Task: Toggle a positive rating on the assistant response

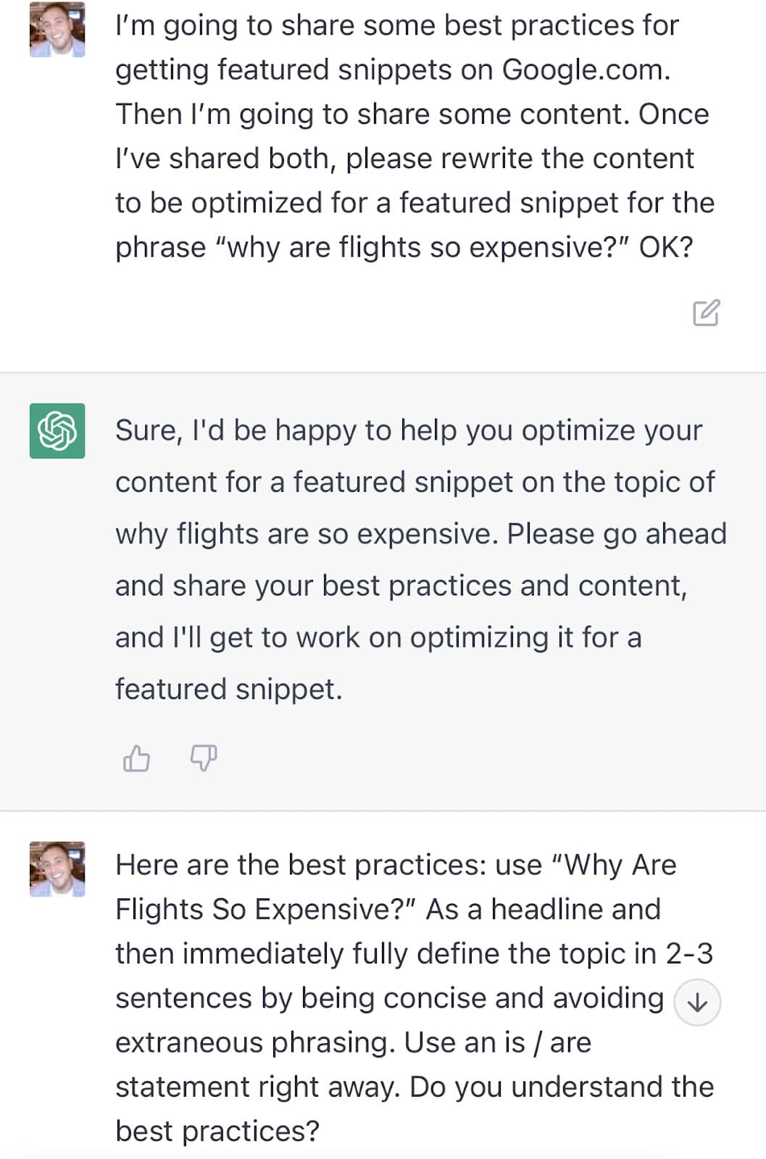Action: [136, 759]
